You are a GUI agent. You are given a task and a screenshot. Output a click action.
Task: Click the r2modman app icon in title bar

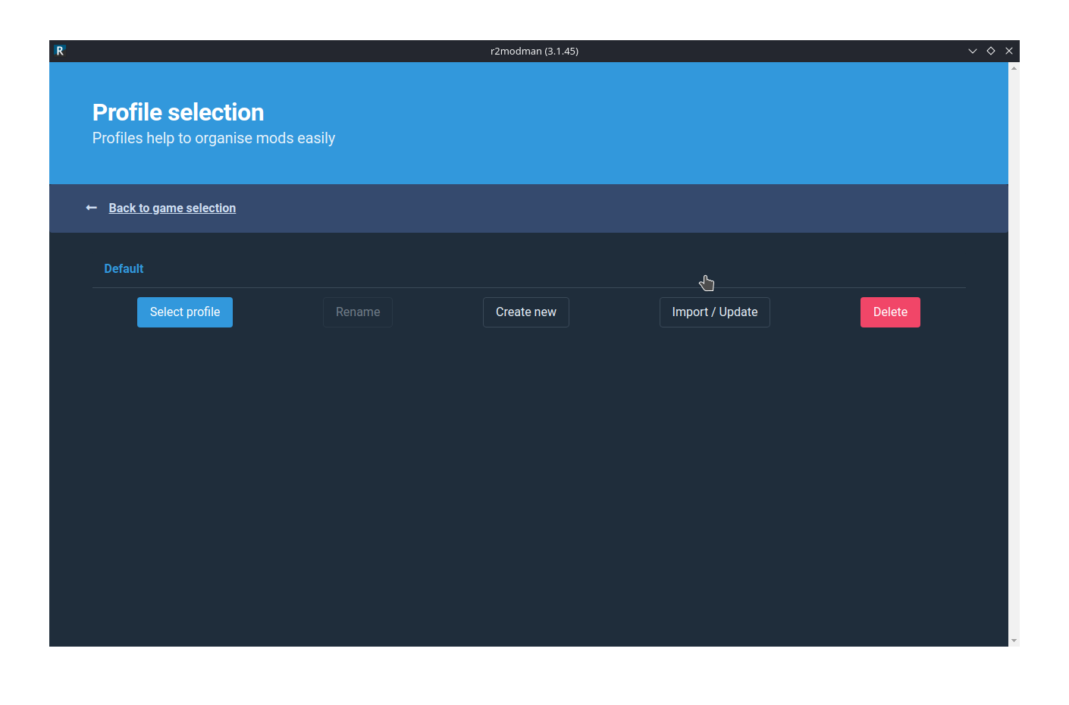pyautogui.click(x=60, y=51)
